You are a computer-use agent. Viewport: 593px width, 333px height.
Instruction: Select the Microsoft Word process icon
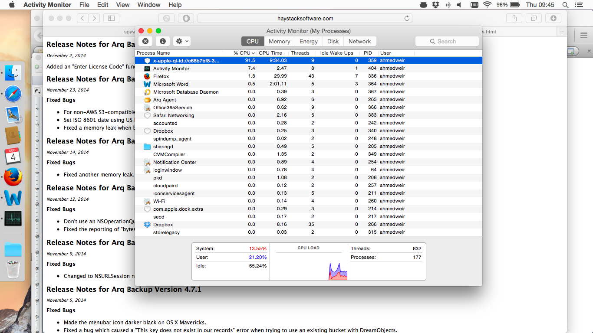pos(147,84)
